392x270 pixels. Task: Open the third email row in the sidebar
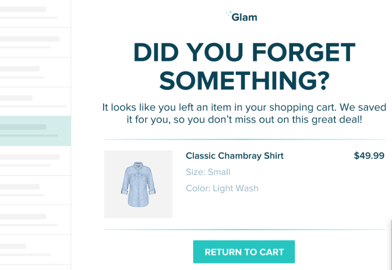[35, 72]
